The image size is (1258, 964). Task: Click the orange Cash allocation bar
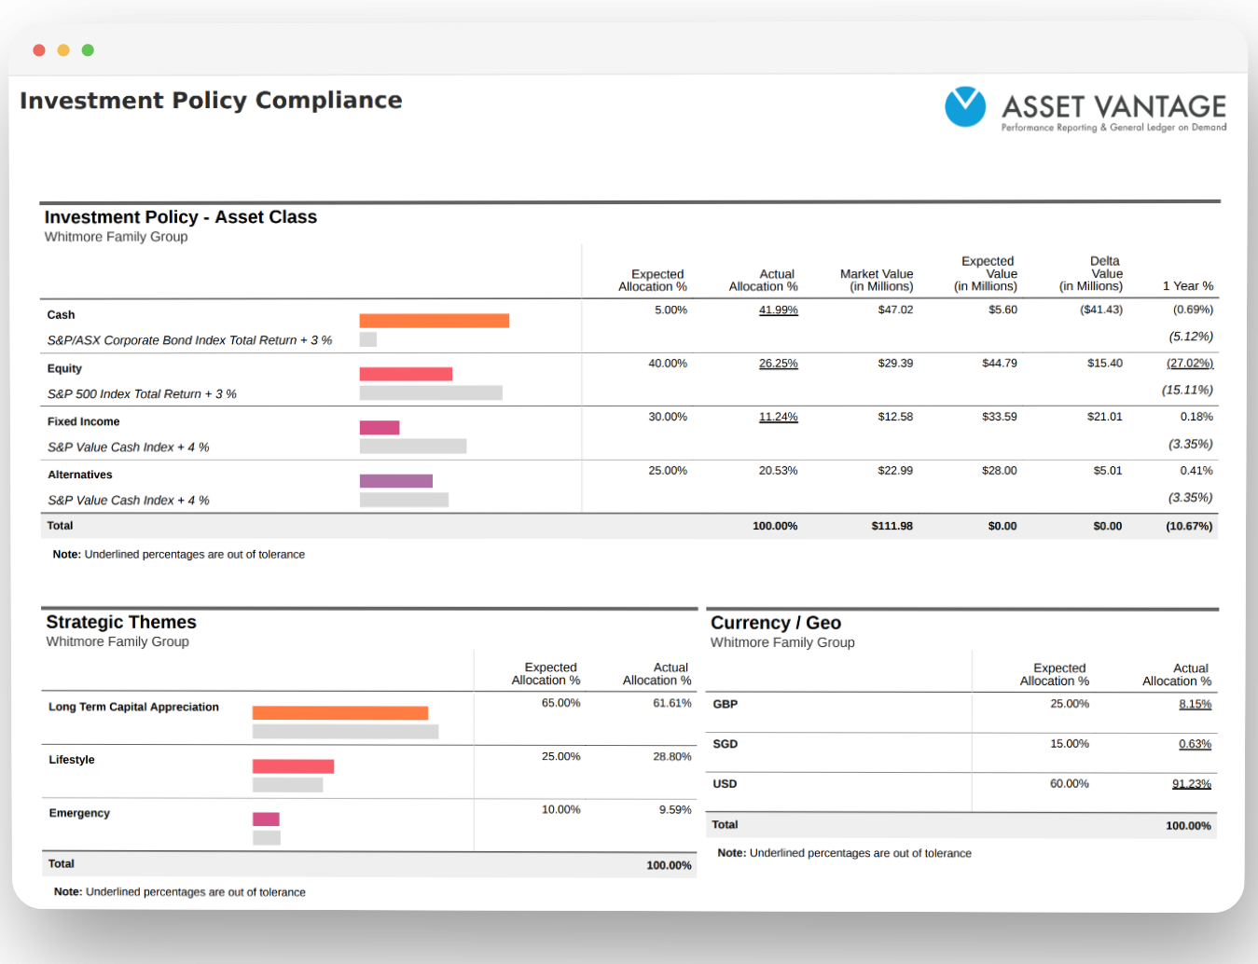point(435,321)
